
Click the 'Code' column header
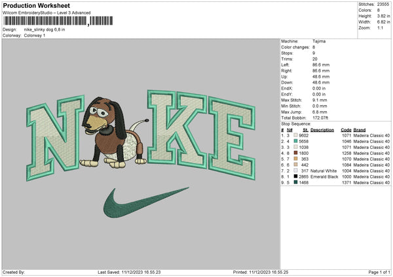click(x=346, y=130)
